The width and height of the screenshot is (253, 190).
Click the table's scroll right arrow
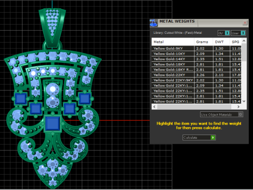238,107
